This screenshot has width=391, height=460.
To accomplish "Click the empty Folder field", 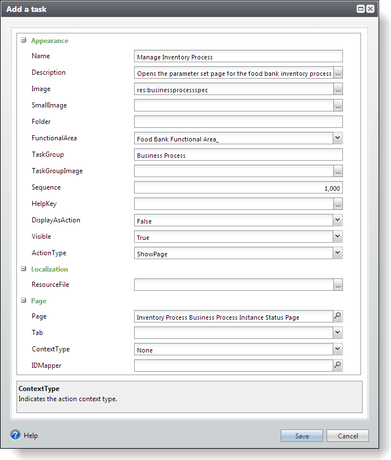I will [x=238, y=122].
